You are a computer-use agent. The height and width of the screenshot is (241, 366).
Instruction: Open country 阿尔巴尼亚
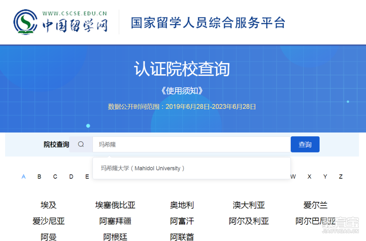pos(316,221)
